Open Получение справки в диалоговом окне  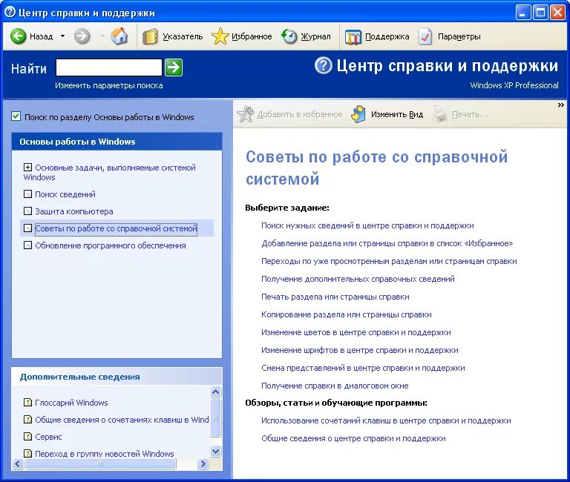pyautogui.click(x=335, y=386)
